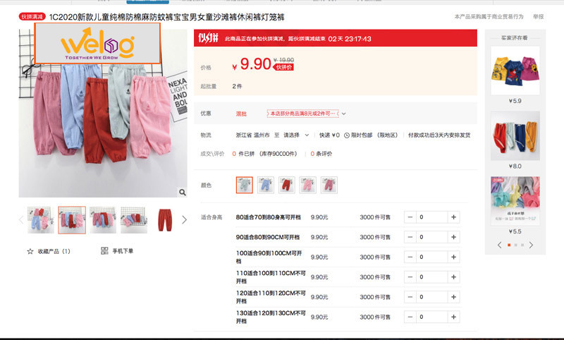This screenshot has height=340, width=564.
Task: Increase quantity for the 80 size row
Action: 453,217
